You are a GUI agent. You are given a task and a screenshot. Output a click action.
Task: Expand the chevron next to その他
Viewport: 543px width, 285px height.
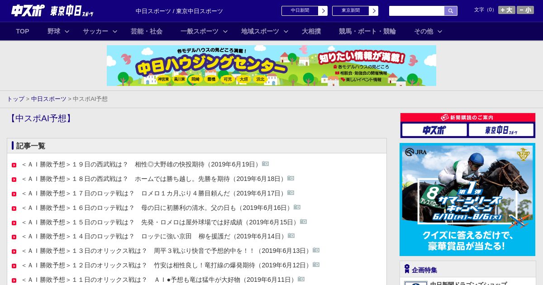(440, 31)
